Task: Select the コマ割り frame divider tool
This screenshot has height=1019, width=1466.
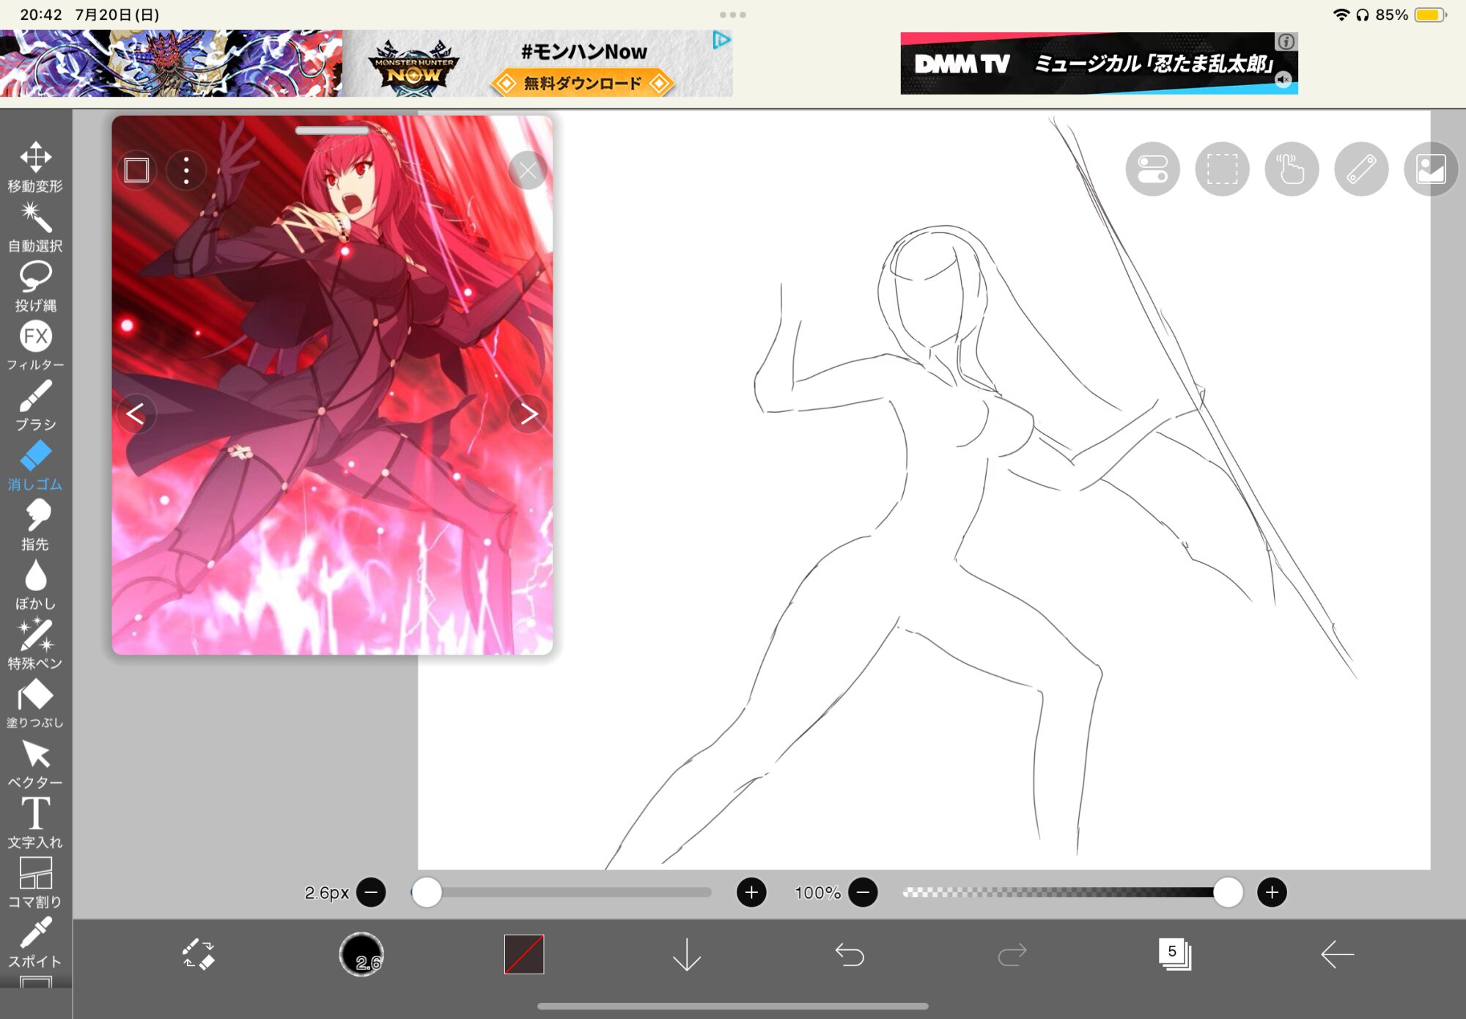Action: 35,883
